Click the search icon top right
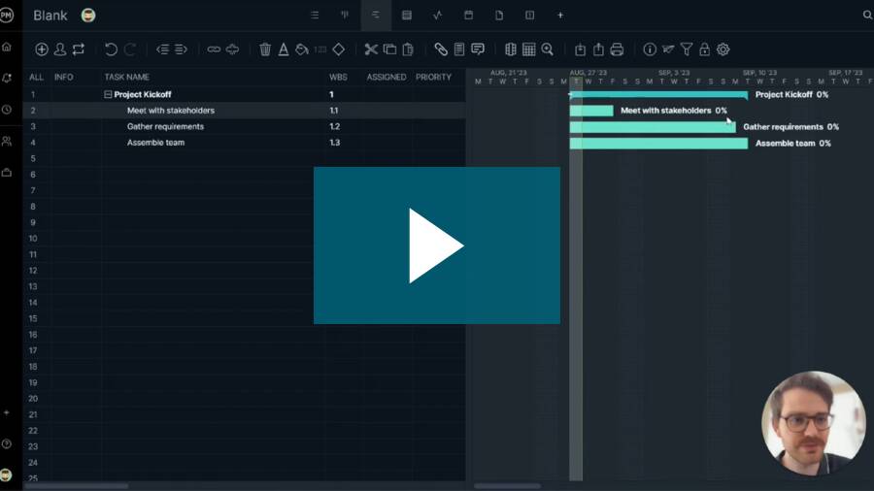The image size is (874, 491). tap(867, 15)
